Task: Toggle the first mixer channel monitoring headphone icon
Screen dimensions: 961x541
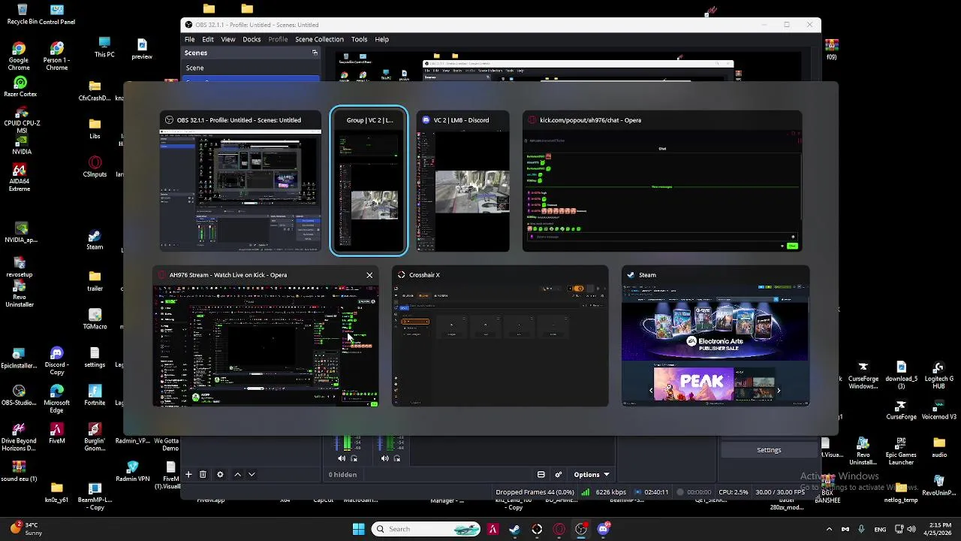Action: (354, 458)
